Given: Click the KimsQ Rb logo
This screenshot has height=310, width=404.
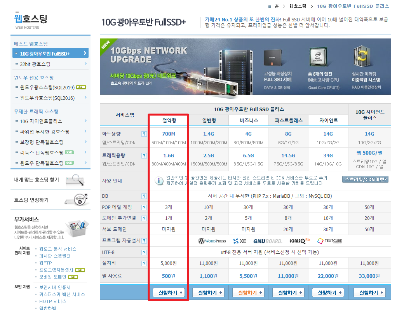Looking at the screenshot, I should 300,241.
